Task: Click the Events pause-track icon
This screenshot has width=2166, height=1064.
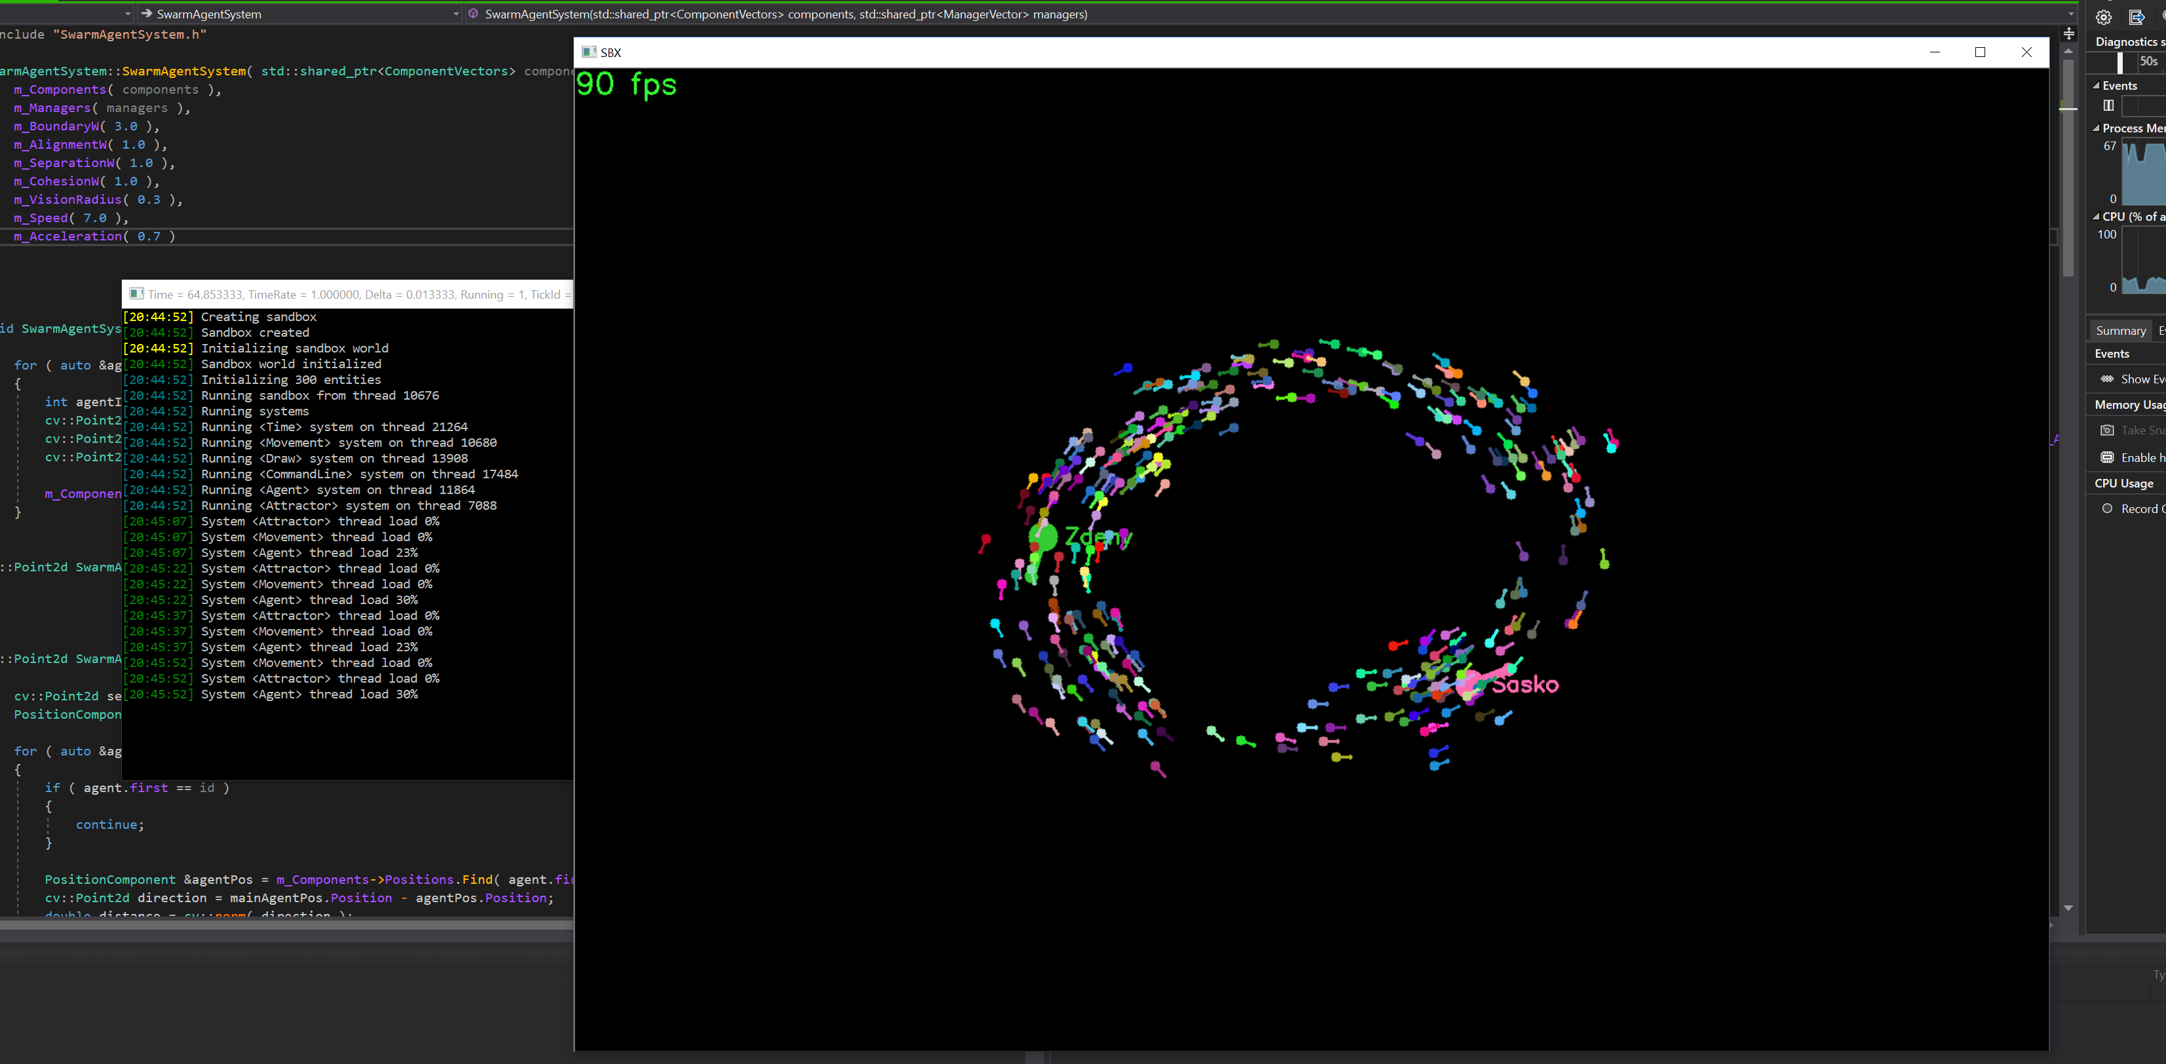Action: [x=2108, y=105]
